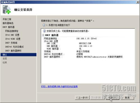Open DHCP 作用域 step
This screenshot has height=103, width=140.
click(x=11, y=43)
